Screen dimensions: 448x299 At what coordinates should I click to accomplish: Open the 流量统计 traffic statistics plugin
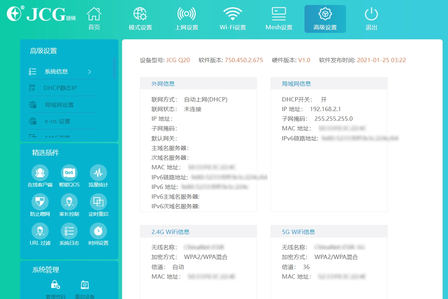click(x=98, y=176)
